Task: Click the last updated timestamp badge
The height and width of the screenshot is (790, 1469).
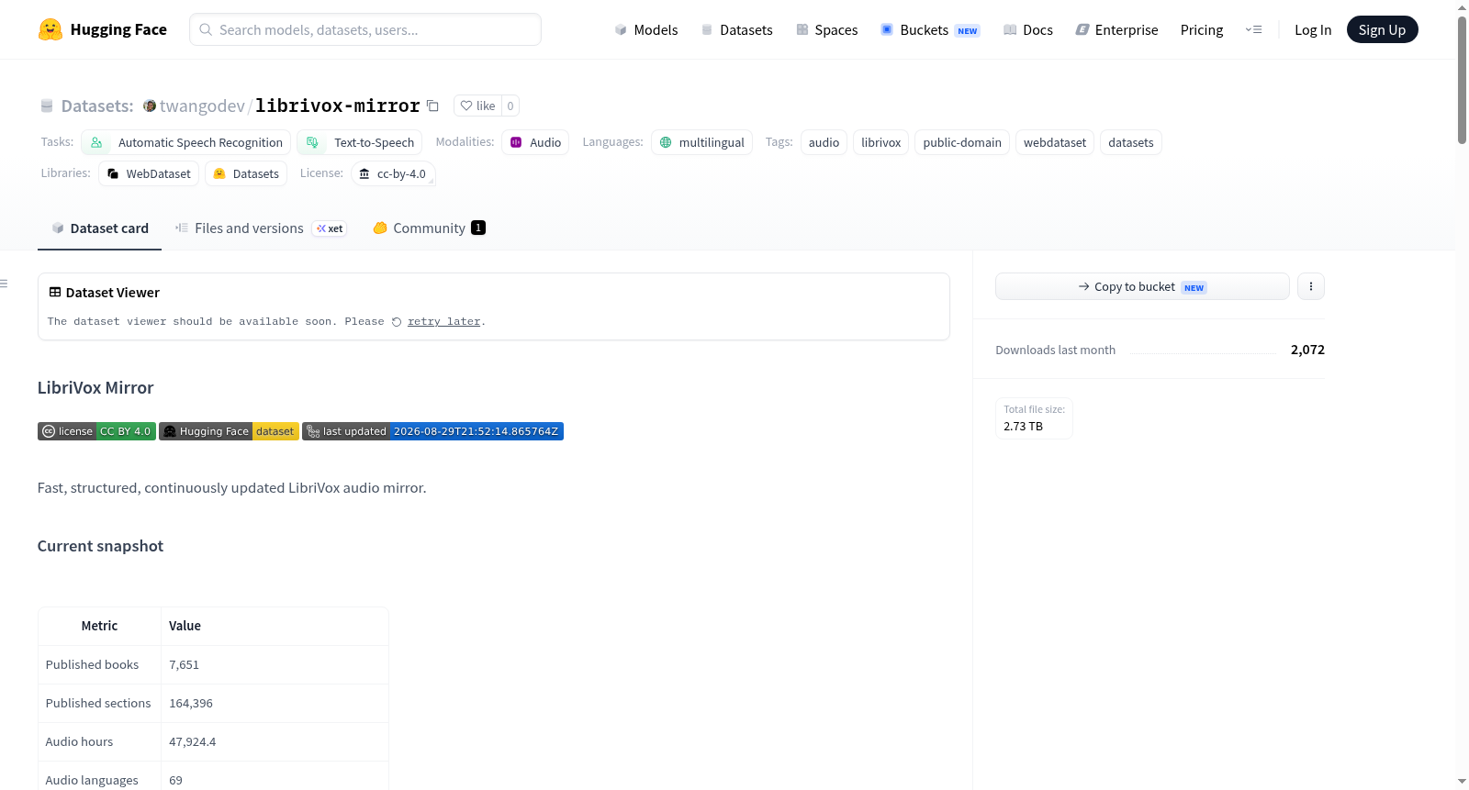Action: click(x=432, y=431)
